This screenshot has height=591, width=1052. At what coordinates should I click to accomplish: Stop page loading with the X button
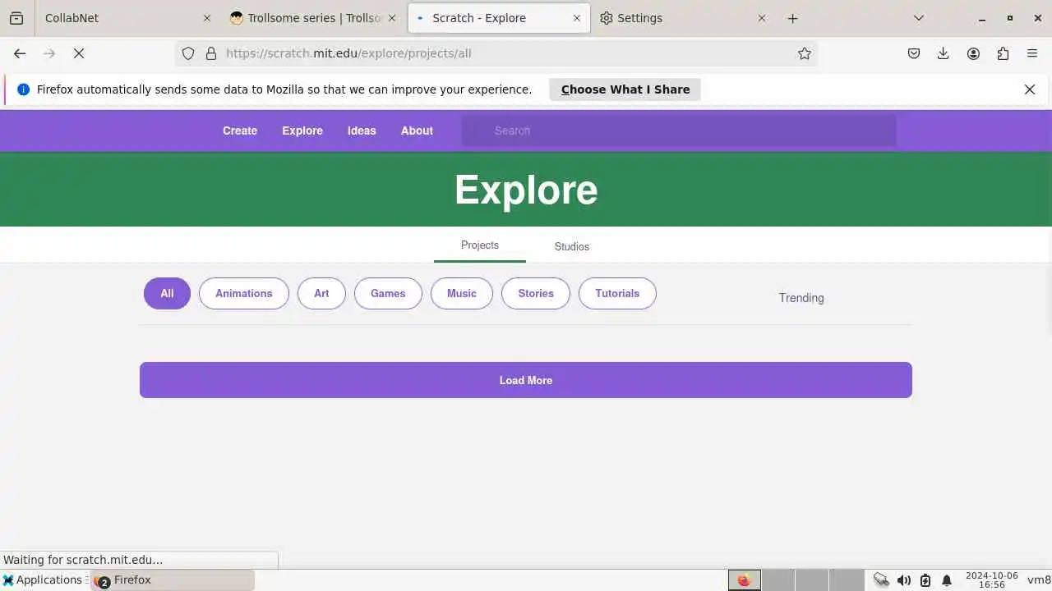(x=79, y=53)
